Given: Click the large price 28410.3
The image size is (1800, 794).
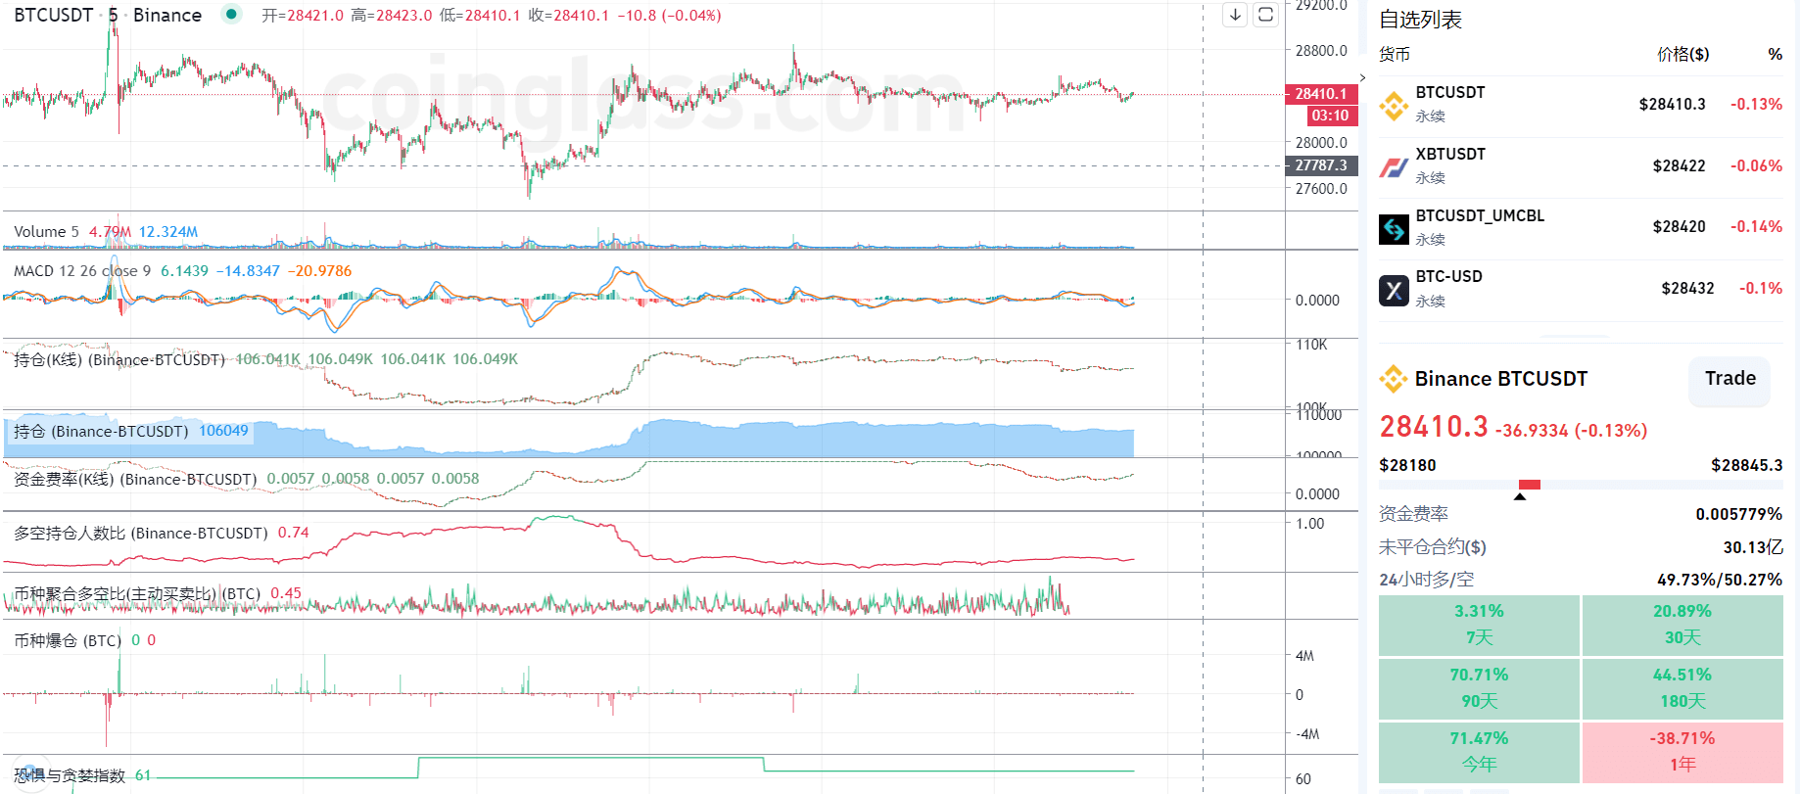Looking at the screenshot, I should tap(1434, 427).
